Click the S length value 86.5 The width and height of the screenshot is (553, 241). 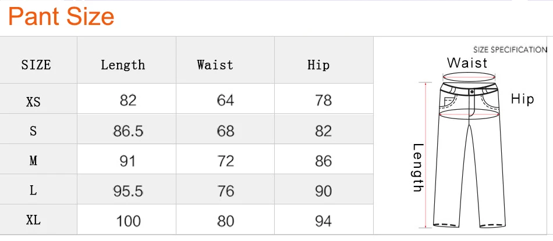(128, 131)
